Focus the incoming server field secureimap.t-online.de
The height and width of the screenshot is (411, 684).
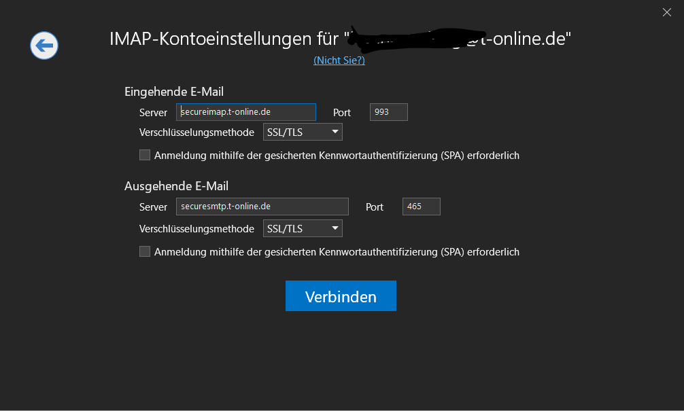coord(246,112)
